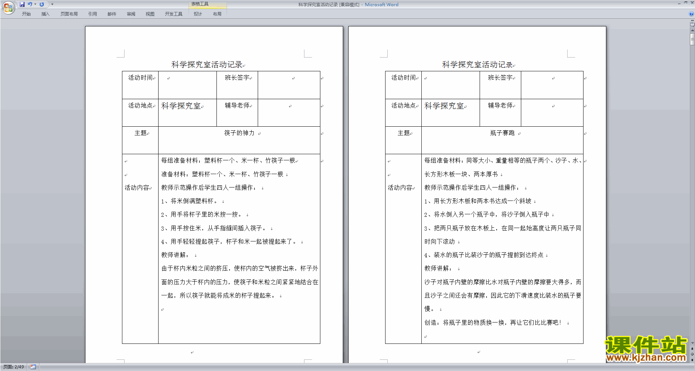Click 教师讲解 line on left page
This screenshot has width=695, height=371.
[x=176, y=255]
